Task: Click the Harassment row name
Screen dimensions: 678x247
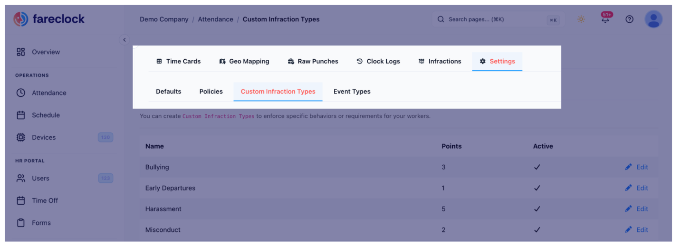Action: pyautogui.click(x=163, y=209)
